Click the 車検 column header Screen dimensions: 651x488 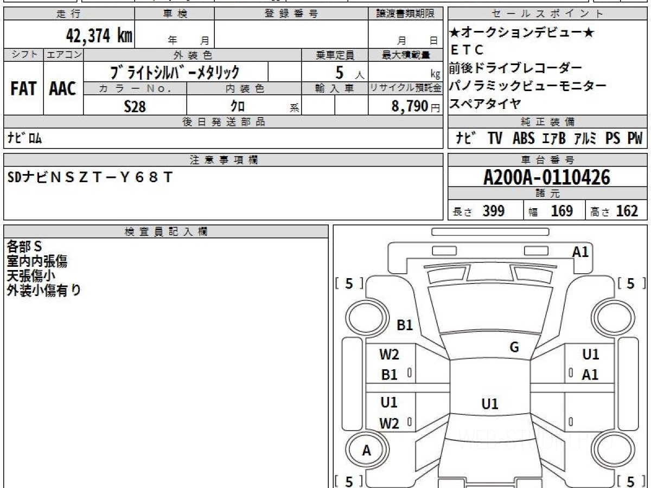point(174,14)
